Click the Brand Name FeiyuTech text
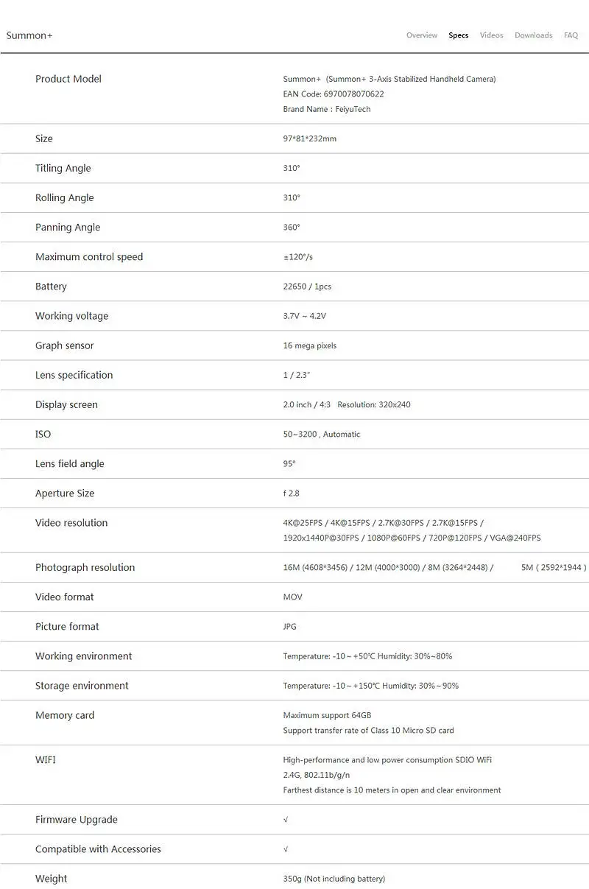The height and width of the screenshot is (889, 589). pyautogui.click(x=327, y=109)
